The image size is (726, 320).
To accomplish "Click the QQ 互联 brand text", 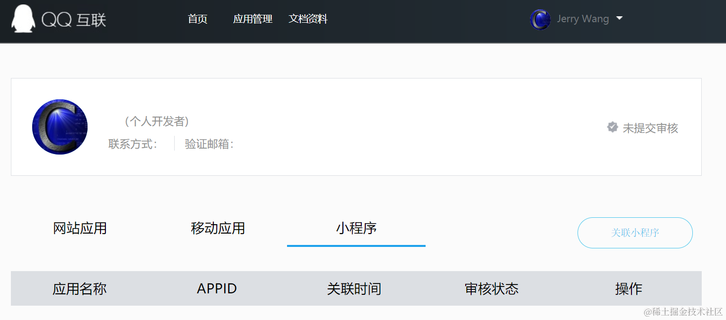I will click(74, 20).
